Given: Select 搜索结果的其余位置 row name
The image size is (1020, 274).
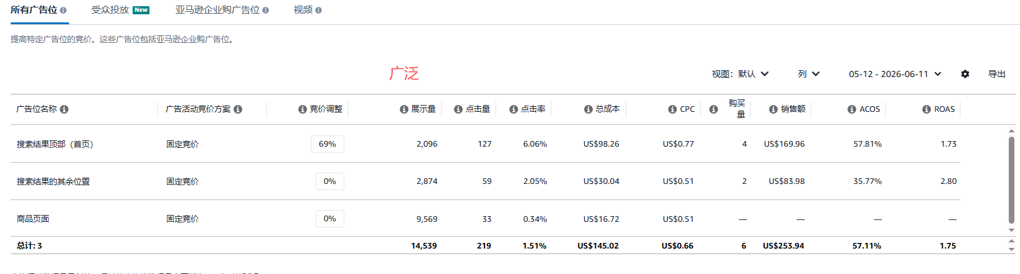Looking at the screenshot, I should pos(54,181).
